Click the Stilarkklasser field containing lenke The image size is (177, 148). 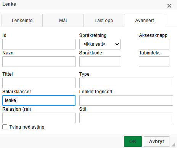pos(39,100)
